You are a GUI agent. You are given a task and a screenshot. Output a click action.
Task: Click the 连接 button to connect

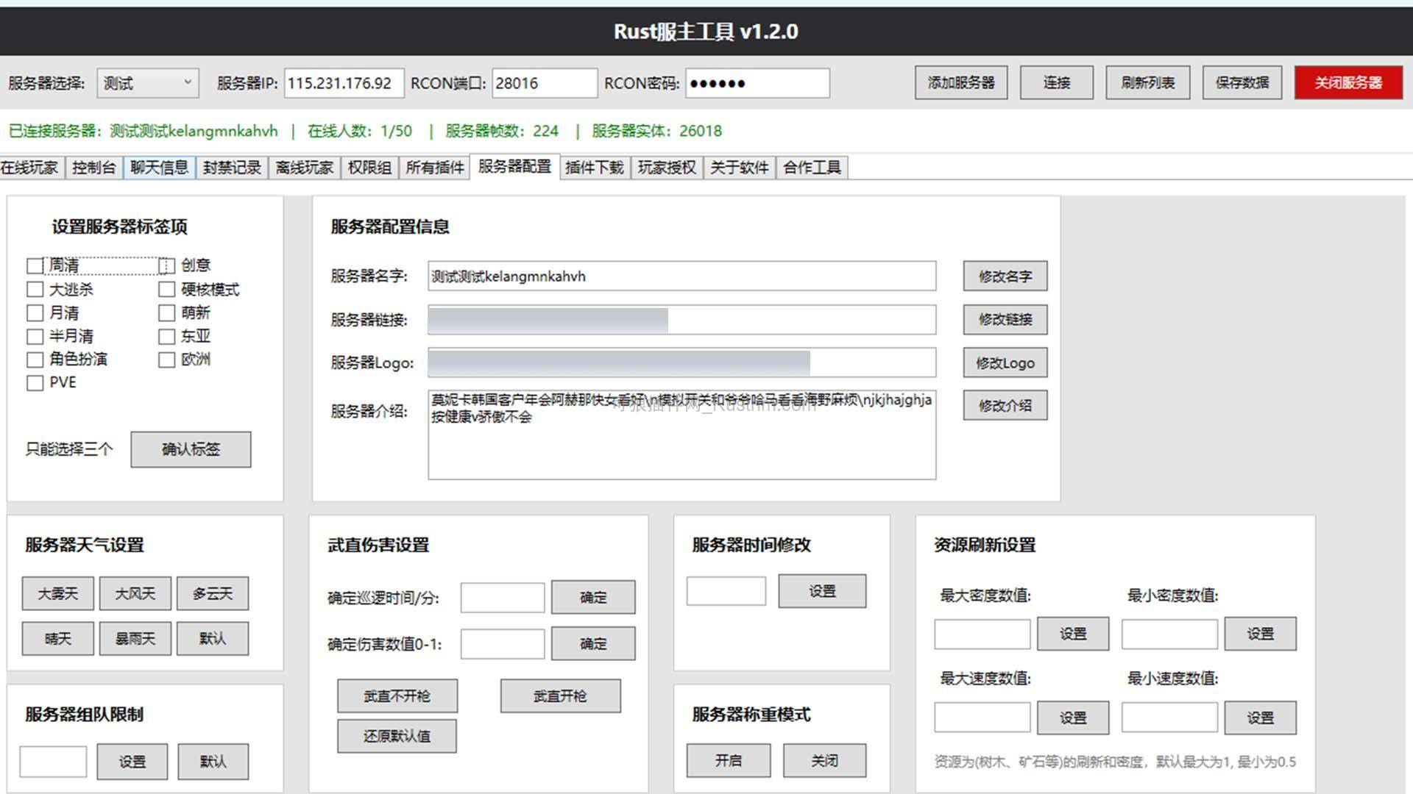(x=1056, y=82)
